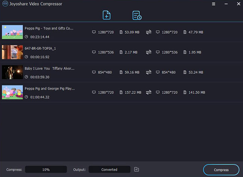Click source resolution icon in Peppa Pig Toys row
The image size is (243, 177).
click(x=94, y=32)
